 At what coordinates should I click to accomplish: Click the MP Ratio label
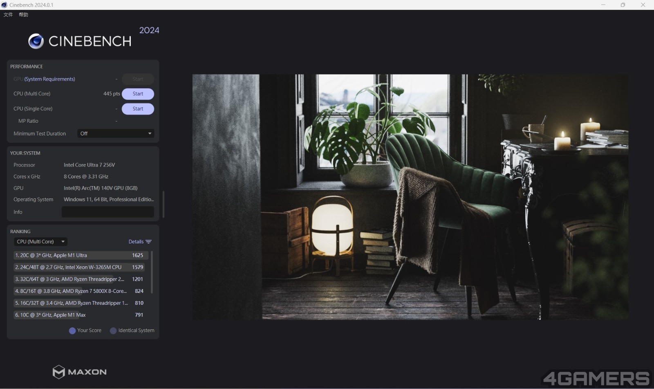pyautogui.click(x=28, y=121)
